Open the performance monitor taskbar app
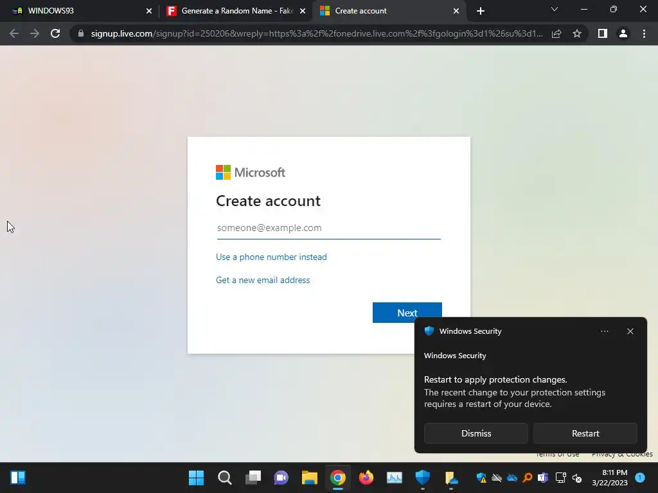 click(395, 478)
